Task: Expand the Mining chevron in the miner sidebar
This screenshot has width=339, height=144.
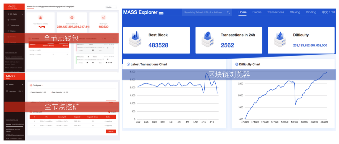Action: pos(22,85)
